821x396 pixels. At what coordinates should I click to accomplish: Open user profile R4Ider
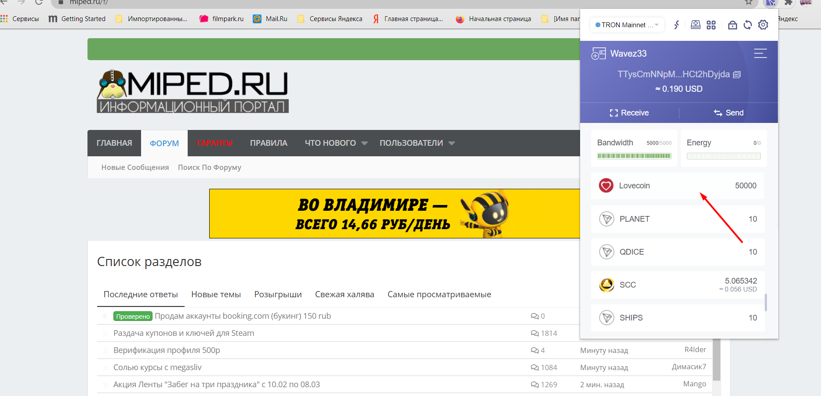point(695,349)
